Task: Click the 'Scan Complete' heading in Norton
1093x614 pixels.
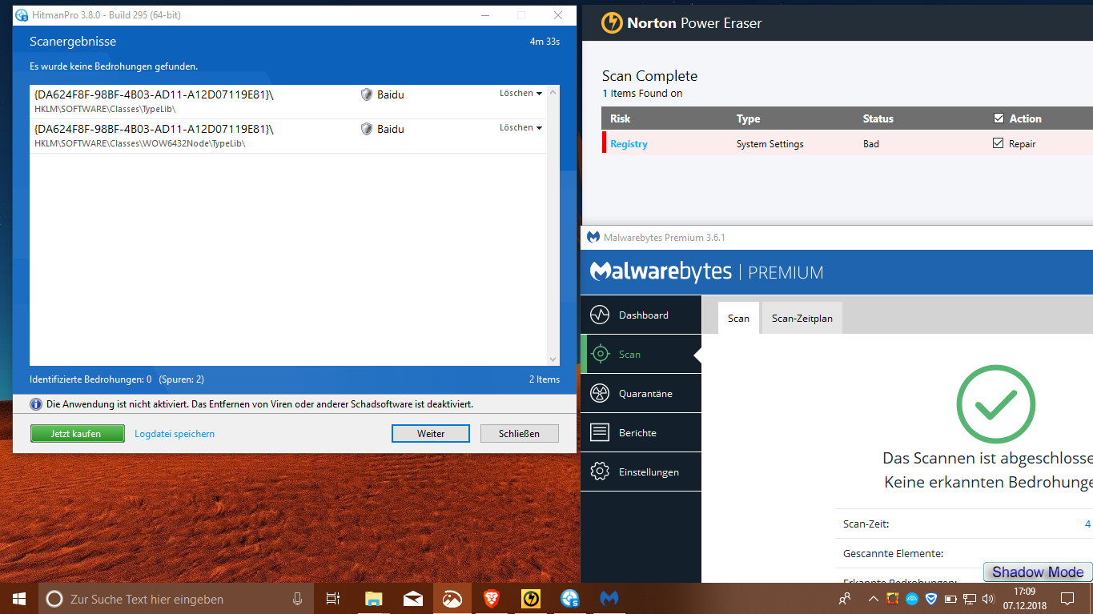Action: (649, 76)
